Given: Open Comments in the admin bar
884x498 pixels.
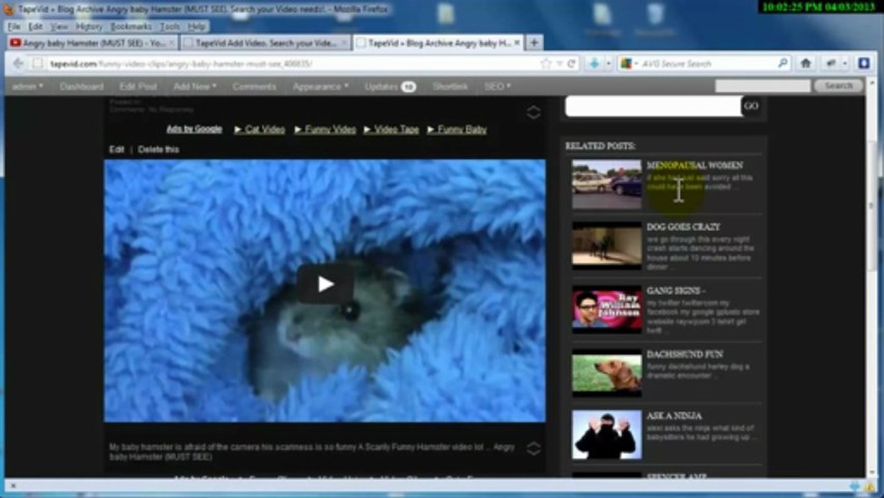Looking at the screenshot, I should point(254,86).
